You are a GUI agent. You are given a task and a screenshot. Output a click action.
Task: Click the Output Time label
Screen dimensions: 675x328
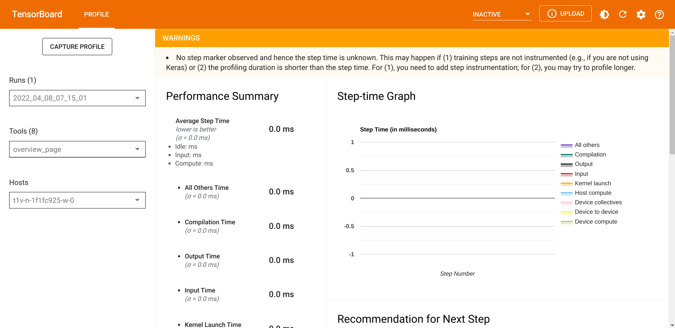coord(202,256)
